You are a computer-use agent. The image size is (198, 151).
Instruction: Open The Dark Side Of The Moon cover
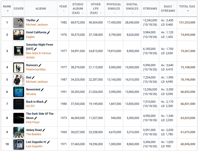19,118
